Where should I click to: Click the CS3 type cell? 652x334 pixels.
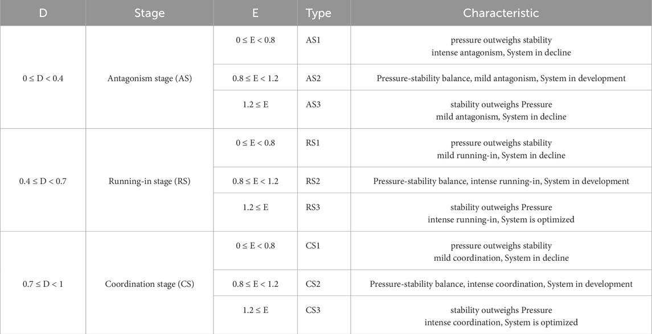coord(314,310)
